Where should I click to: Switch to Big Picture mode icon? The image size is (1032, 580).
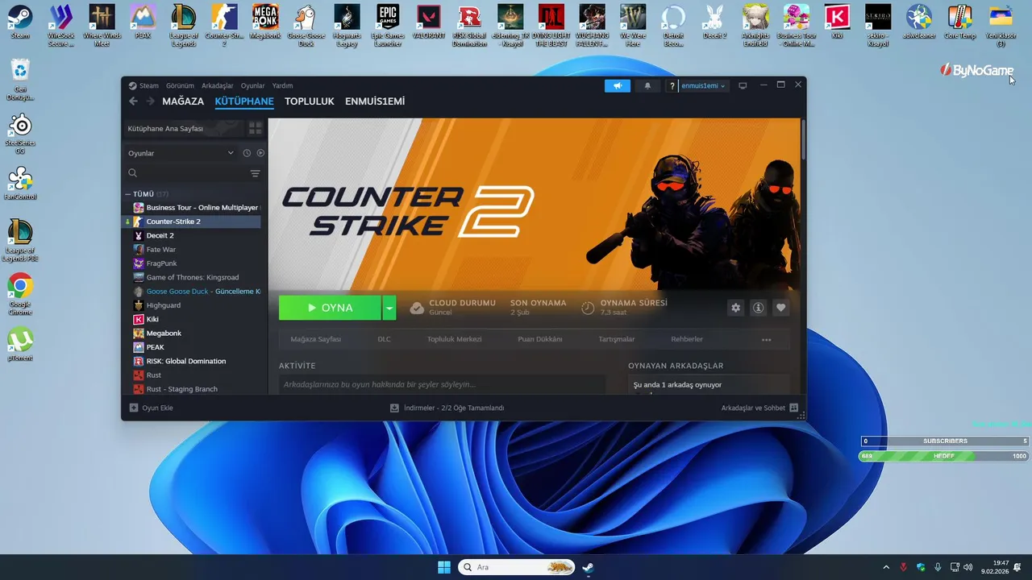[743, 85]
